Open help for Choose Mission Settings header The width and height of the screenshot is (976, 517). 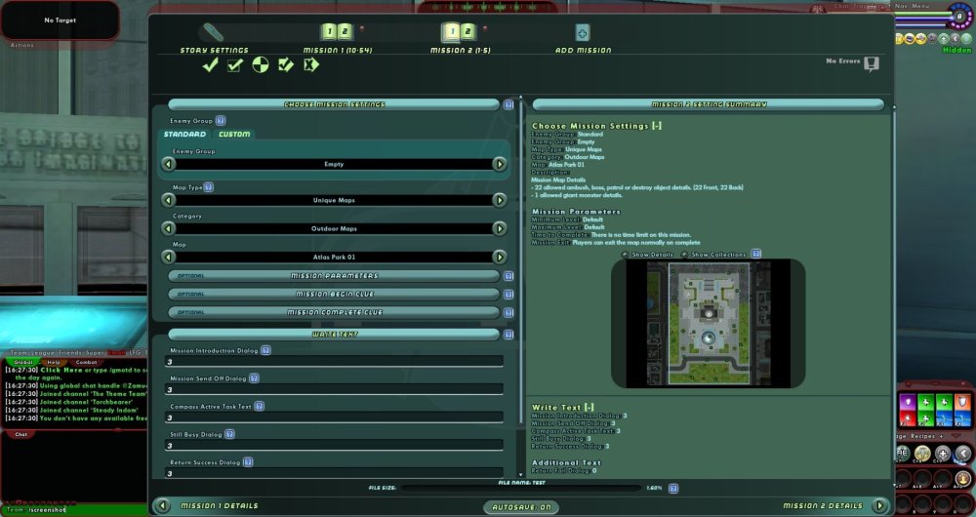coord(508,104)
